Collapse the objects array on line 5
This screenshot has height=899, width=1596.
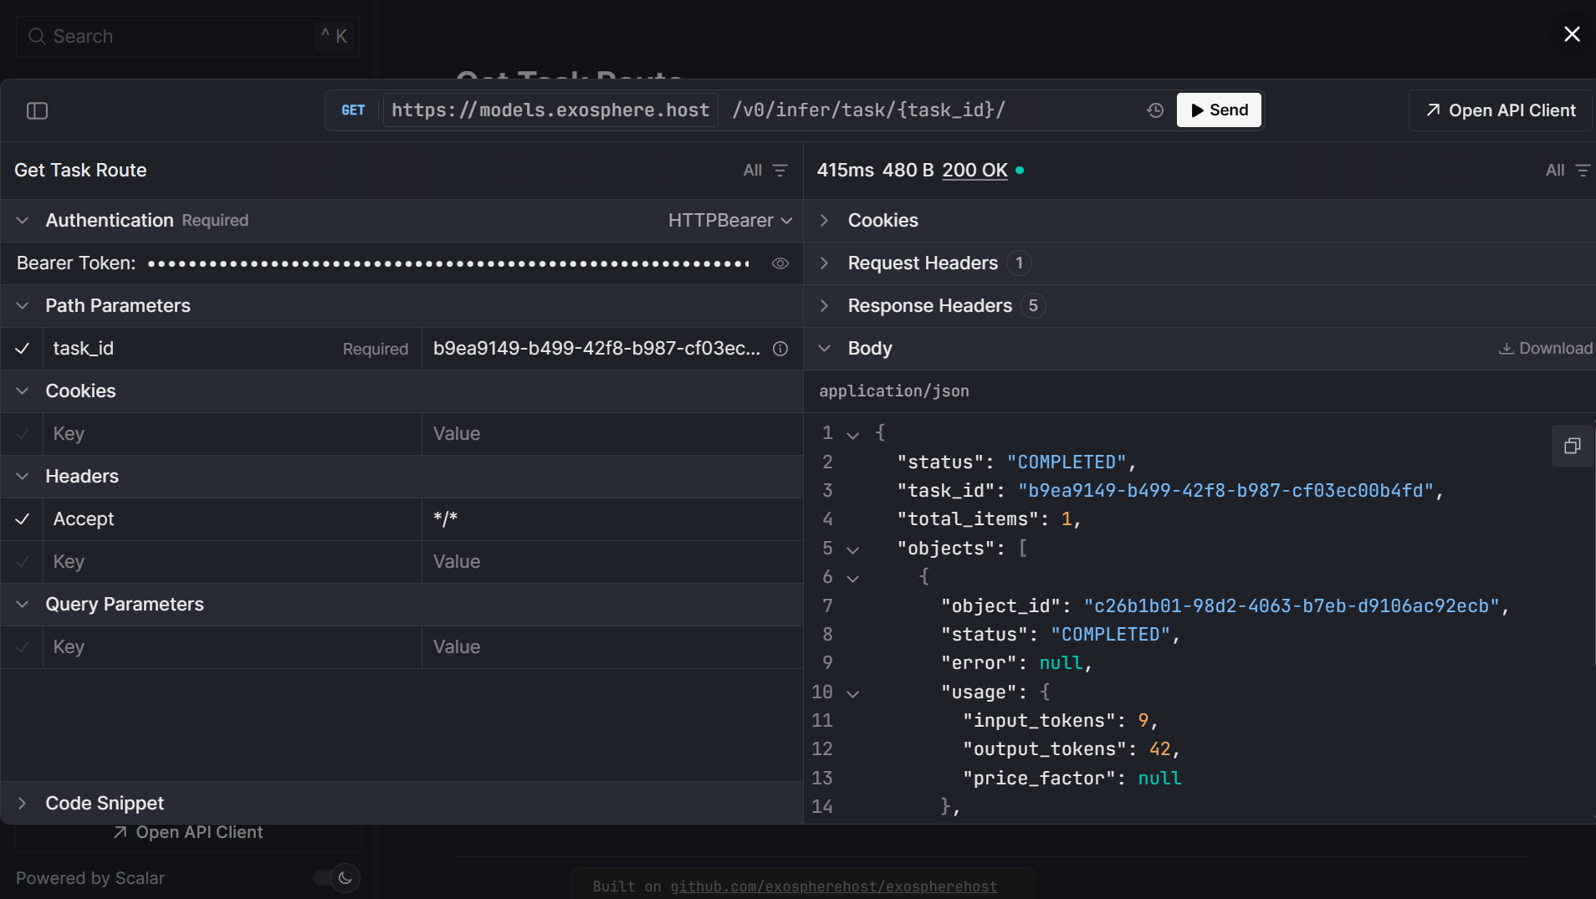click(x=852, y=549)
